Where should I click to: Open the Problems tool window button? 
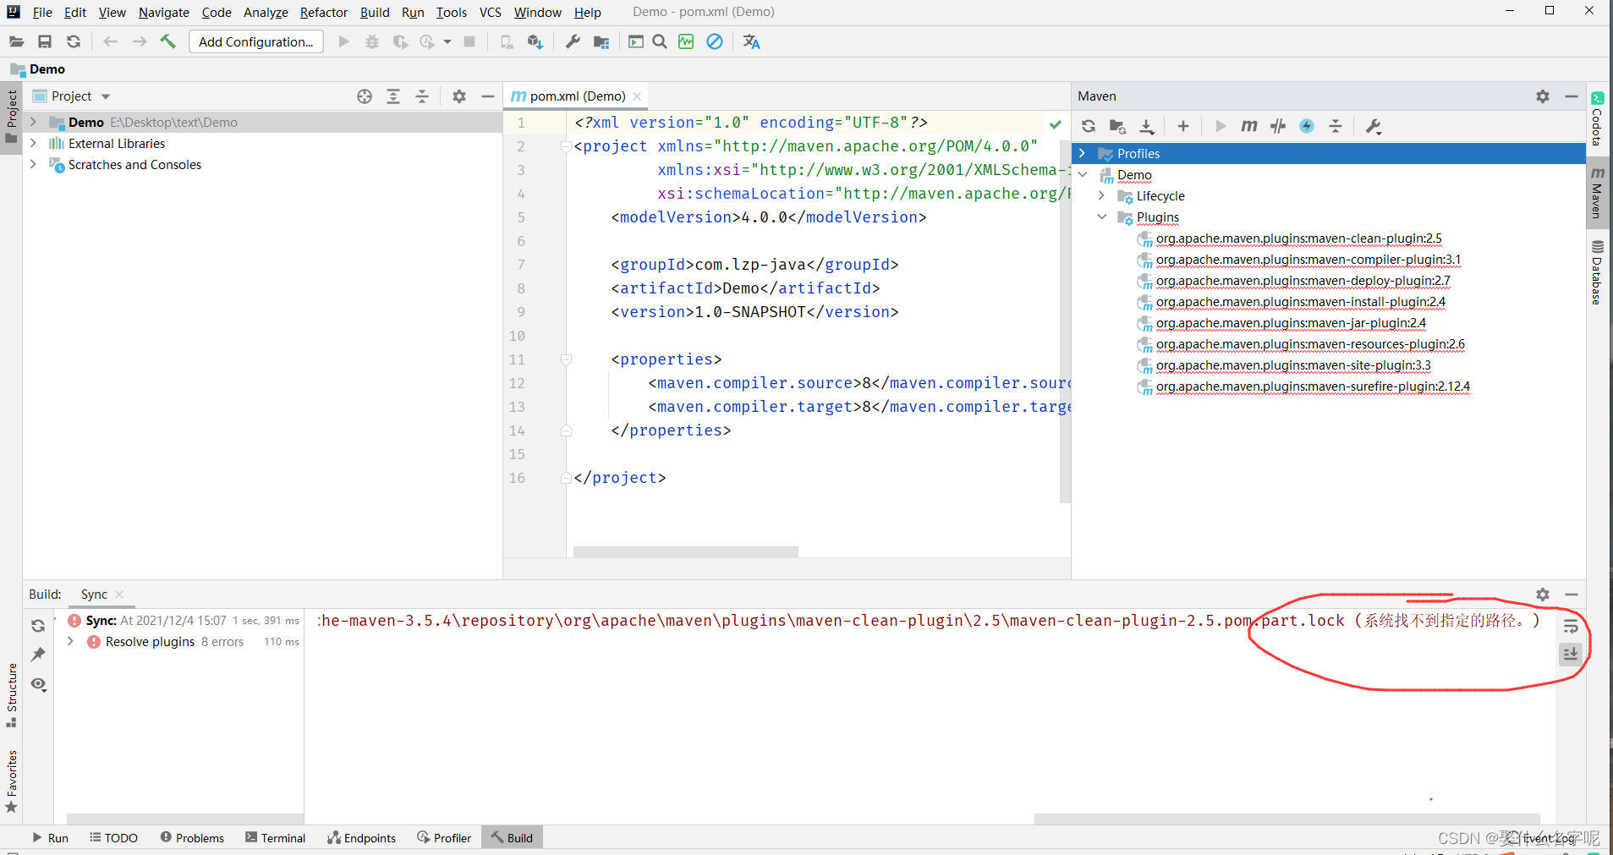point(192,837)
